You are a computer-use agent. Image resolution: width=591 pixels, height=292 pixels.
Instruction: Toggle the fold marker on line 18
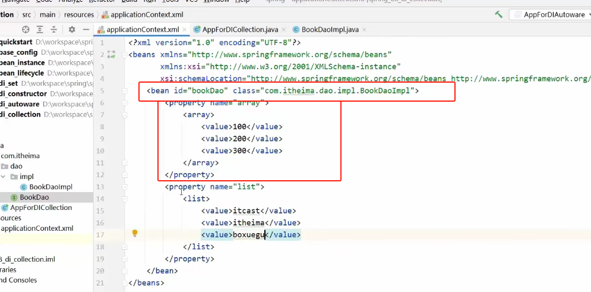point(125,247)
